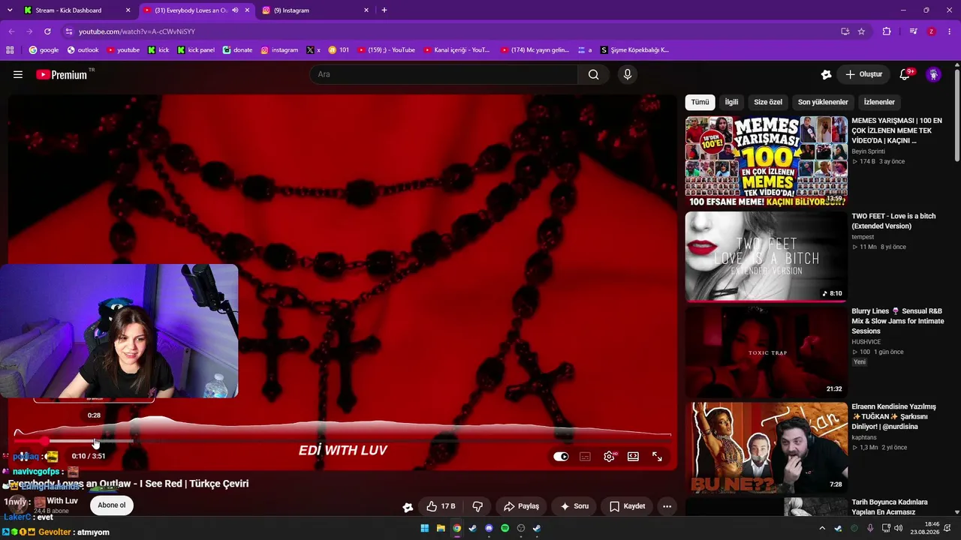Image resolution: width=961 pixels, height=540 pixels.
Task: Like the video with thumbs up
Action: 441,506
